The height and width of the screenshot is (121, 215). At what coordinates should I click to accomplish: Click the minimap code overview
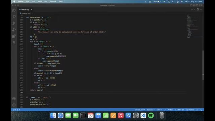(x=194, y=26)
